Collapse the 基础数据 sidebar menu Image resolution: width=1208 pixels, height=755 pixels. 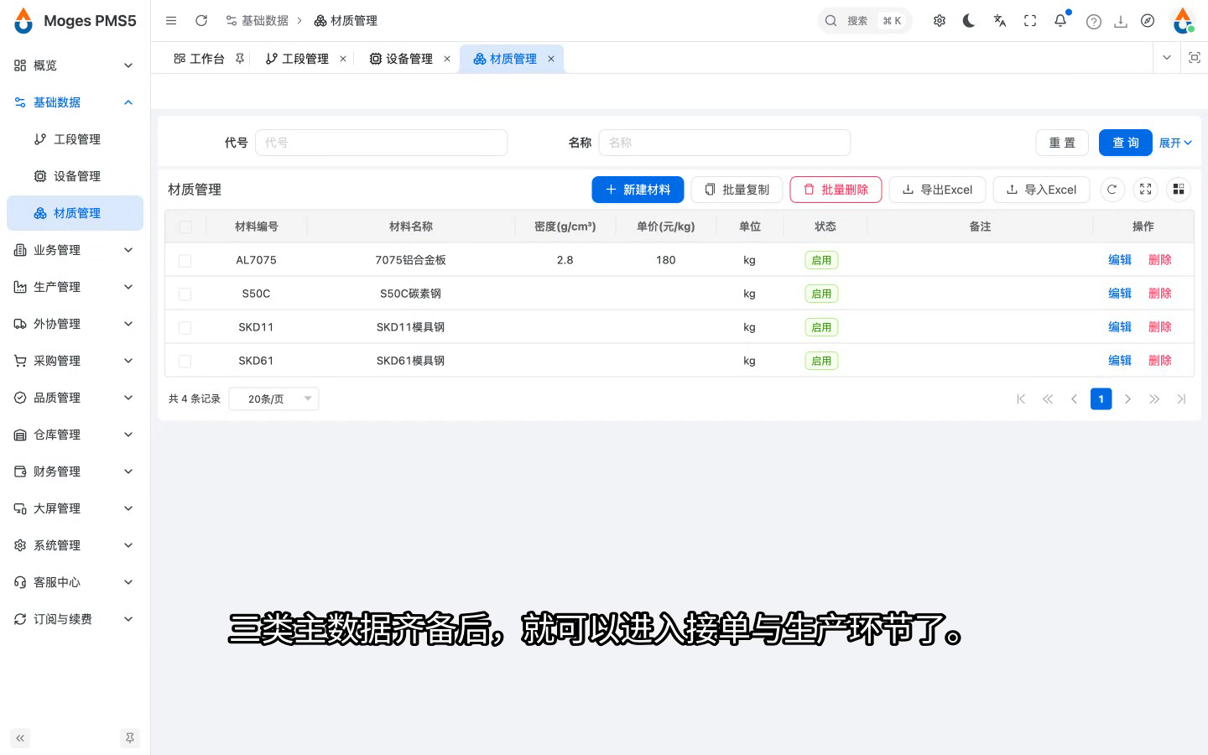pyautogui.click(x=75, y=102)
